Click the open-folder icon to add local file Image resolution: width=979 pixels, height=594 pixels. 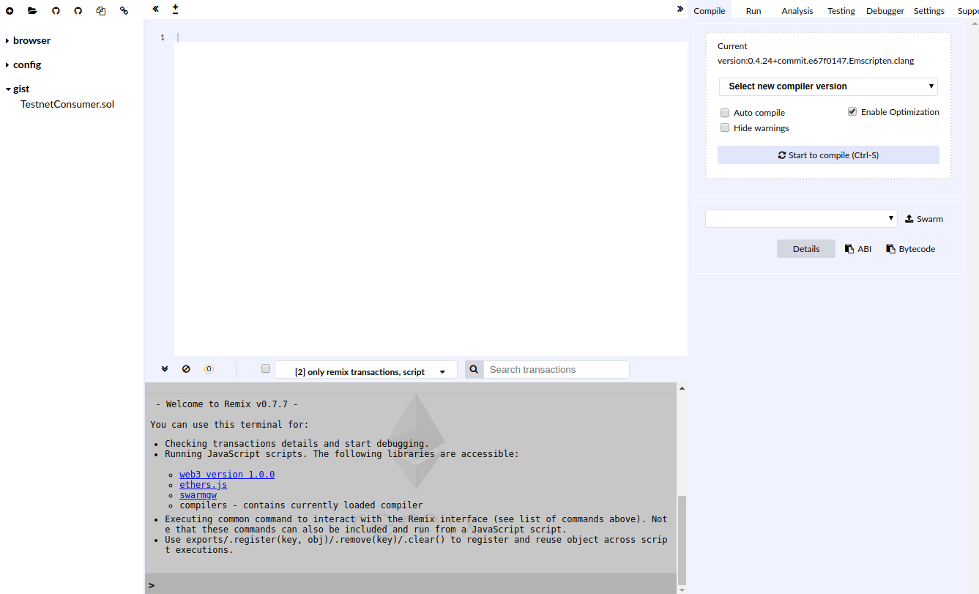pos(32,11)
